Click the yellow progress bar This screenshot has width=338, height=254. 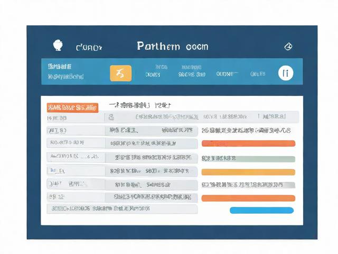(248, 171)
